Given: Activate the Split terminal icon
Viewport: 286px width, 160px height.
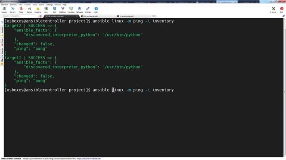Looking at the screenshot, I should click(x=55, y=10).
